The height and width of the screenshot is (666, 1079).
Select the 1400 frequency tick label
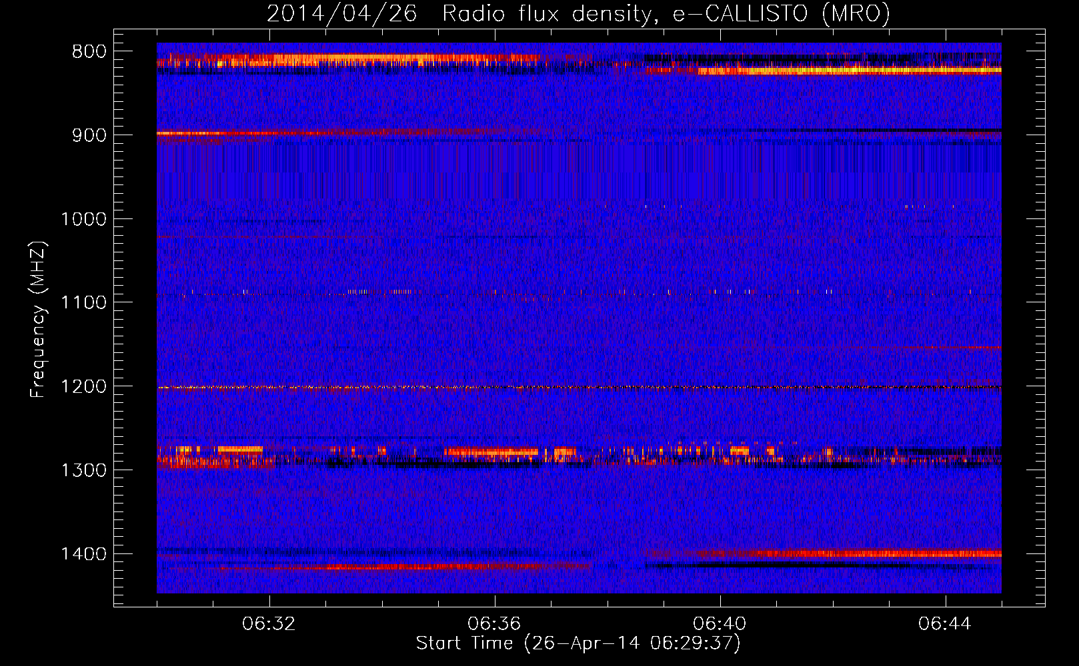click(x=83, y=554)
